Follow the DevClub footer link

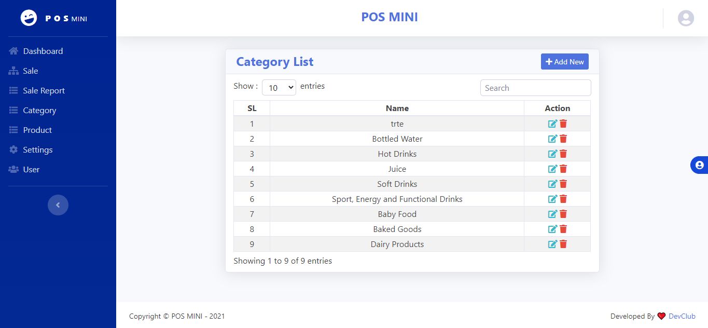[682, 316]
